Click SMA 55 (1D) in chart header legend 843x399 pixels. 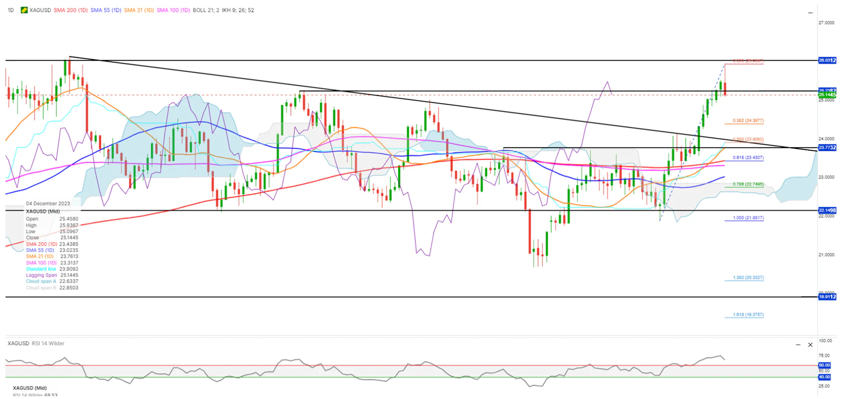[x=106, y=10]
